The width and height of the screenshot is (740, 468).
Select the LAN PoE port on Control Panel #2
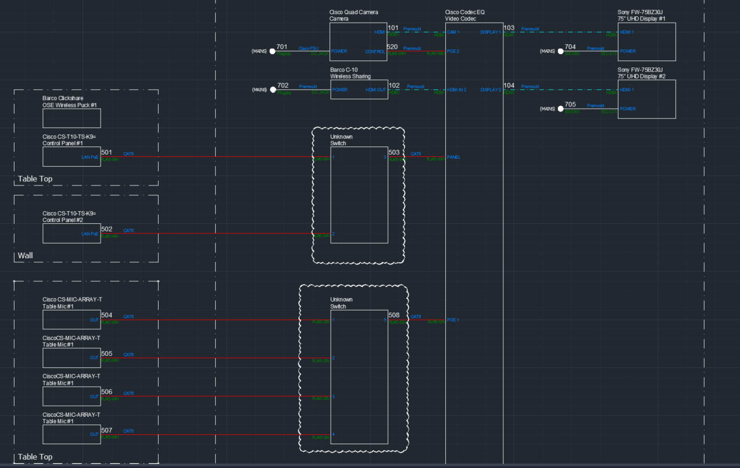pyautogui.click(x=90, y=234)
